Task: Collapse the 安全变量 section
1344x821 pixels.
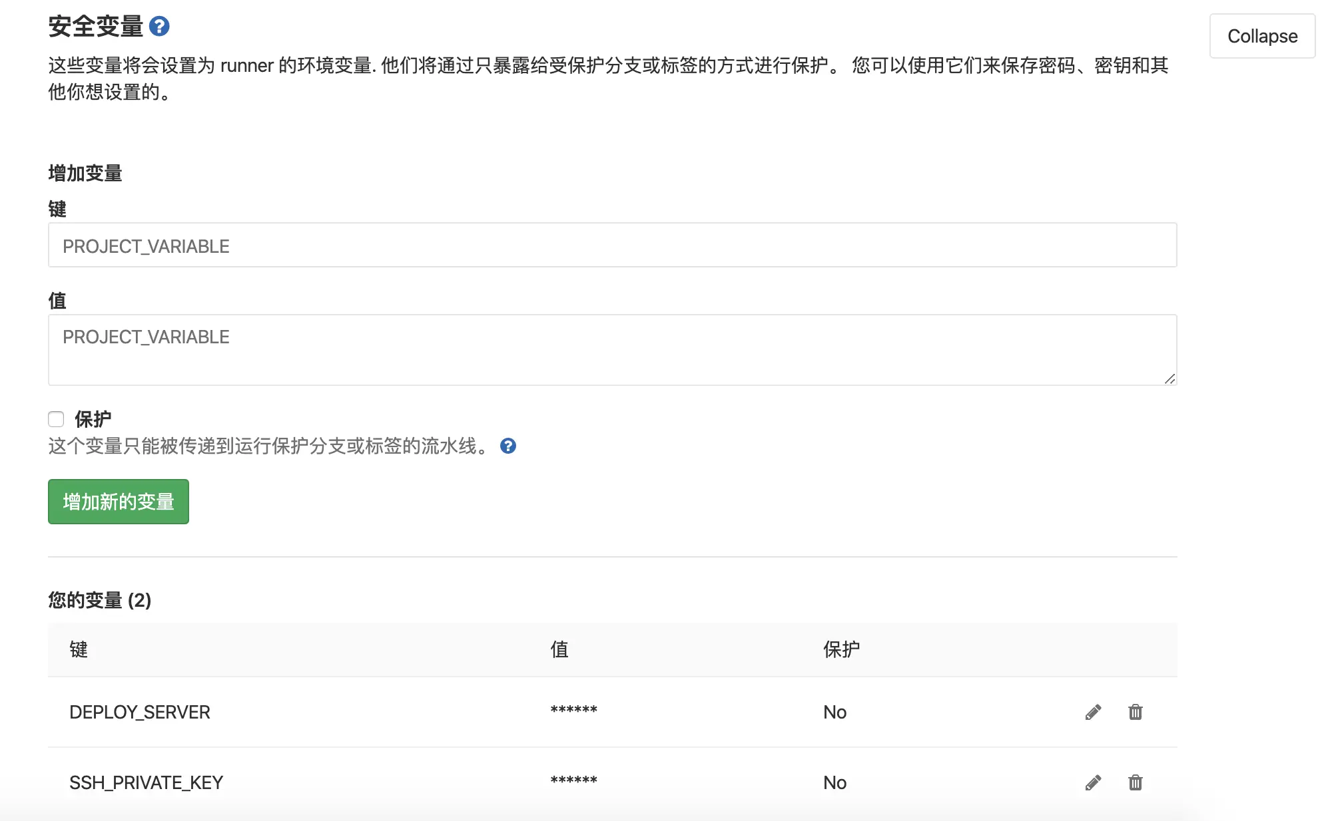Action: click(1261, 36)
